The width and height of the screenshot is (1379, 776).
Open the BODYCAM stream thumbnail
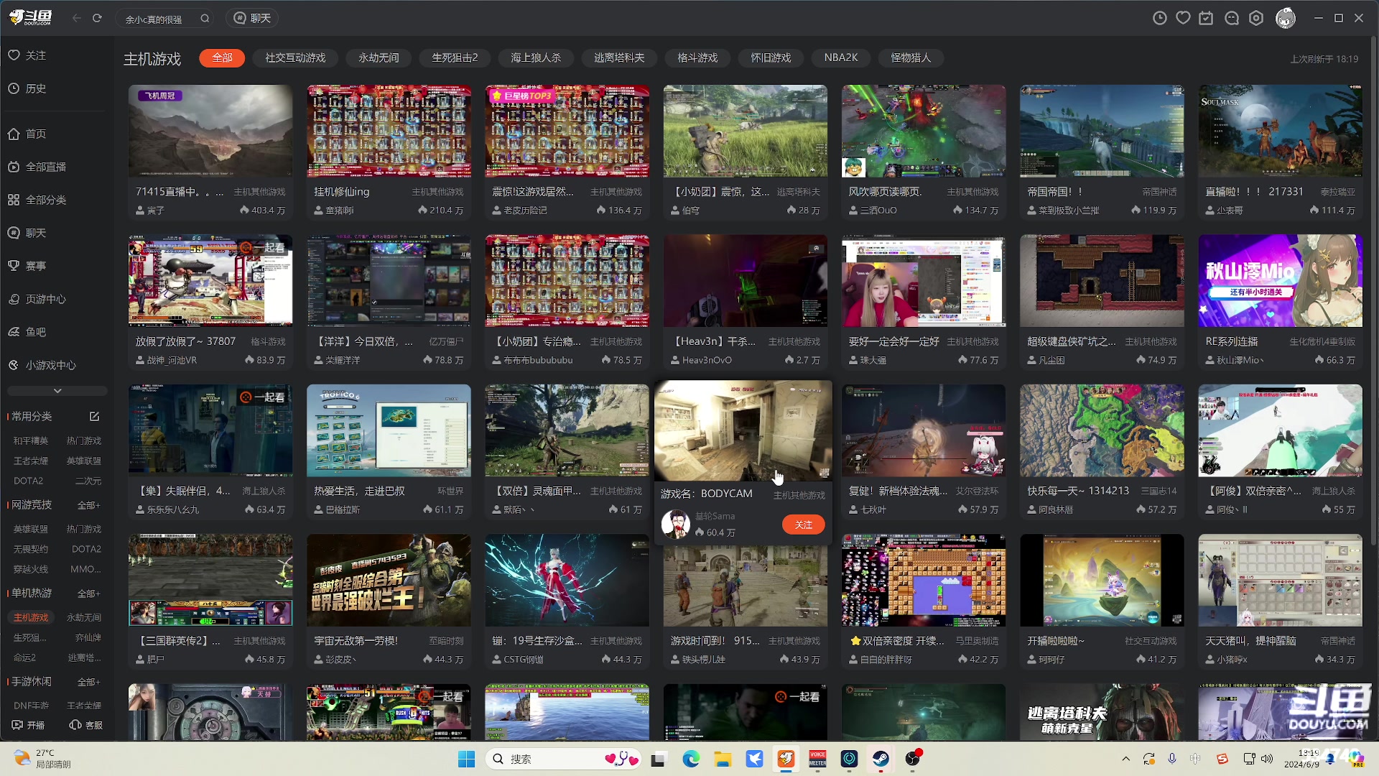coord(743,430)
